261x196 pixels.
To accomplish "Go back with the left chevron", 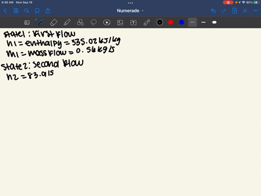I will [5, 11].
